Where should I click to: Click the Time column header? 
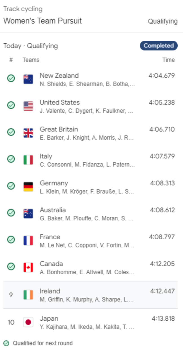coord(168,60)
